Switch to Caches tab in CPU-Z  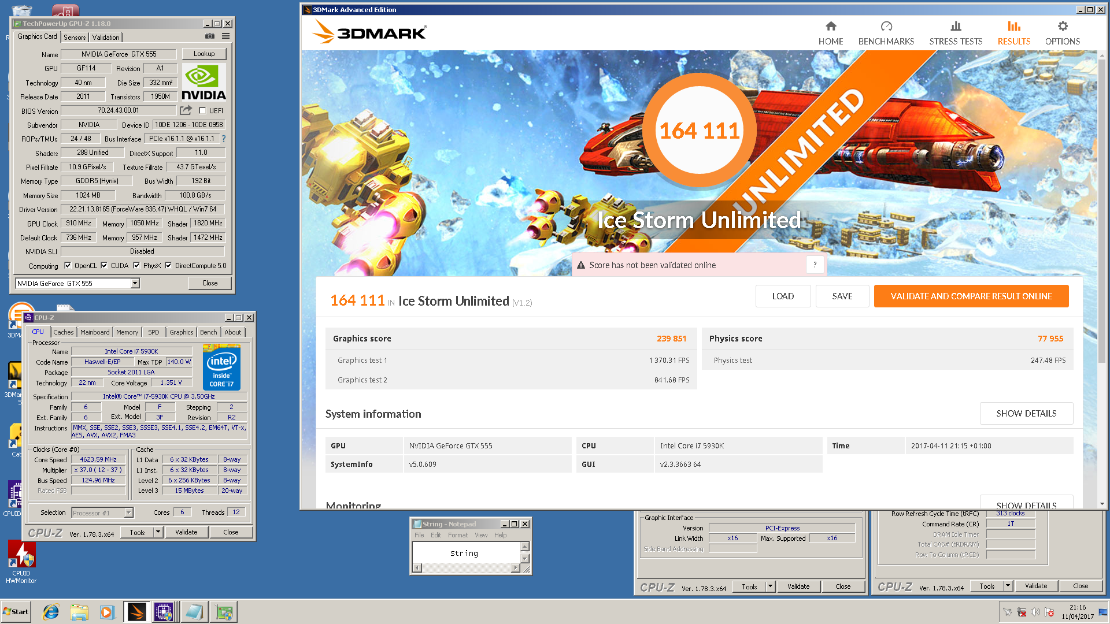64,332
